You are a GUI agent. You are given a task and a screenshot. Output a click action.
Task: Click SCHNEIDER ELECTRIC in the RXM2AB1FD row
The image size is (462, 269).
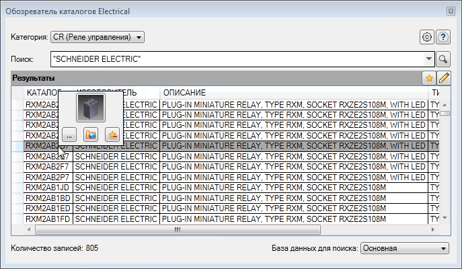point(116,219)
